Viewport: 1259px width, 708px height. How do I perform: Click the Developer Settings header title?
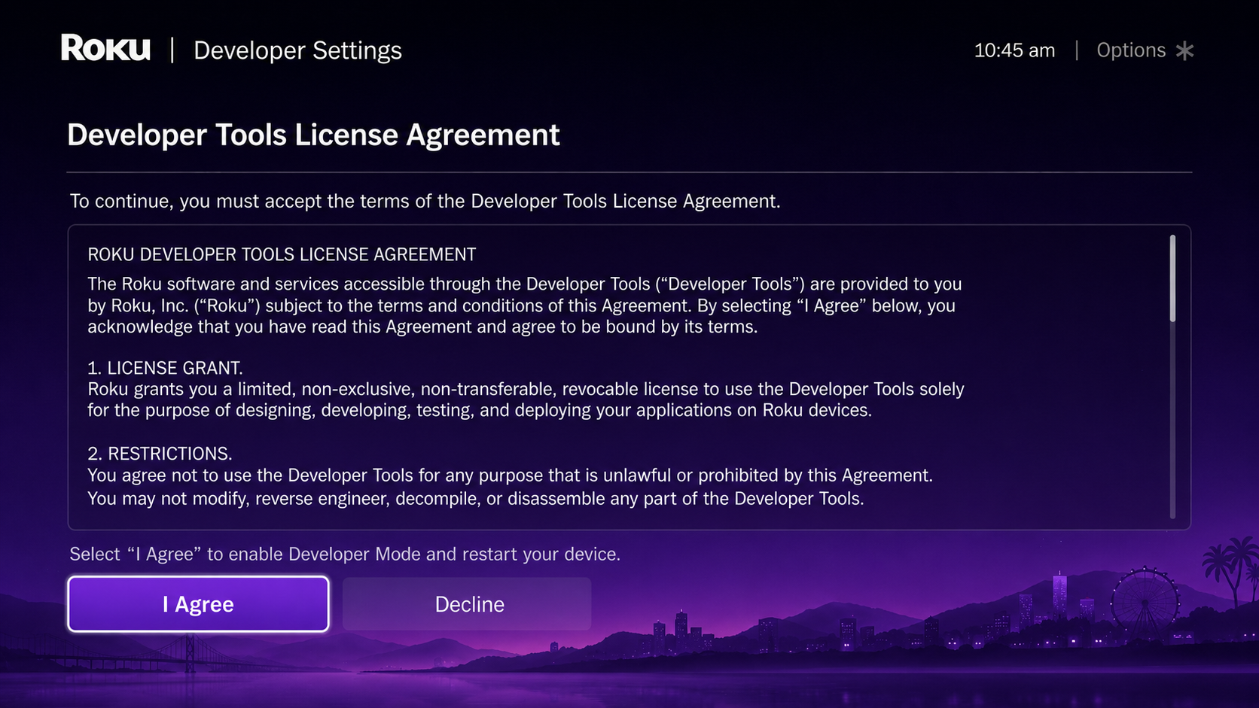tap(297, 50)
